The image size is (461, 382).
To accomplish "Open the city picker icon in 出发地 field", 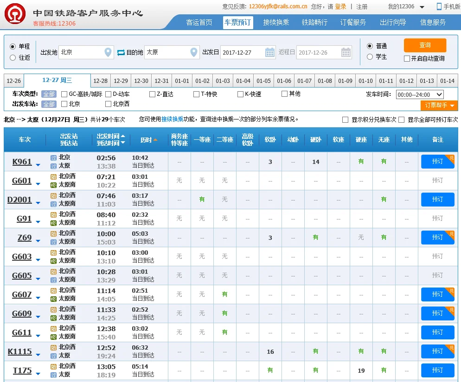I will coord(108,52).
